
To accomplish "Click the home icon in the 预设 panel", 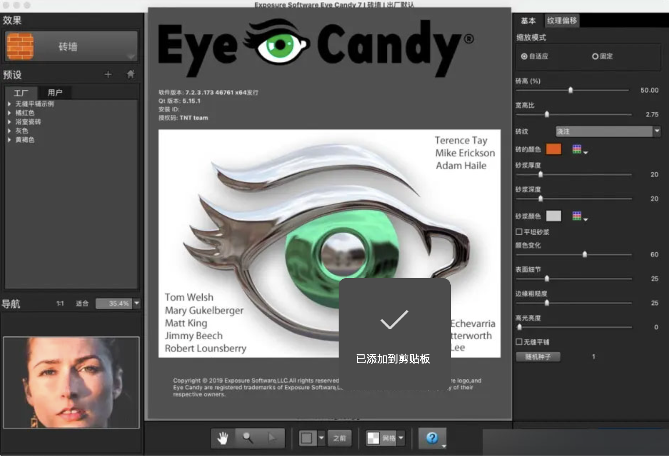I will 130,74.
